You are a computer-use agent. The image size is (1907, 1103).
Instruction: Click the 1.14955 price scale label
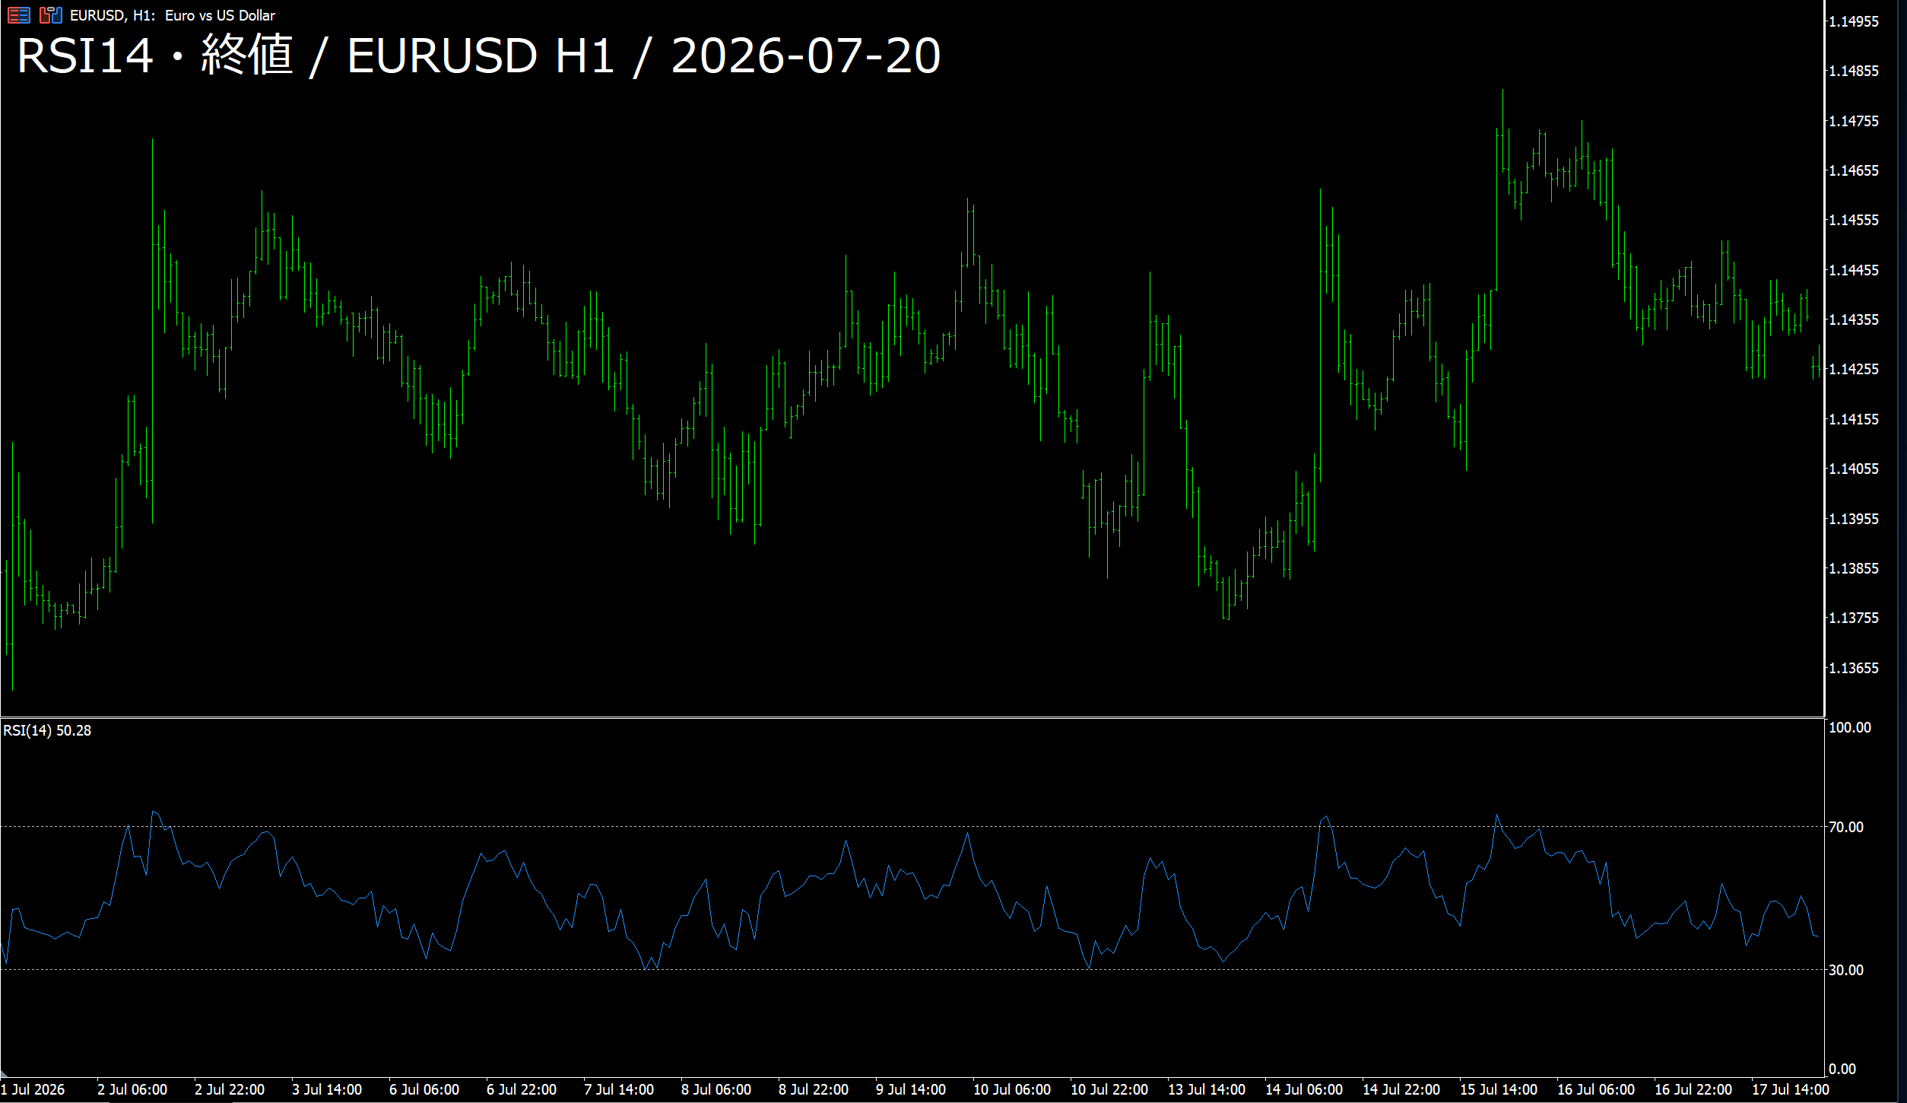coord(1854,21)
